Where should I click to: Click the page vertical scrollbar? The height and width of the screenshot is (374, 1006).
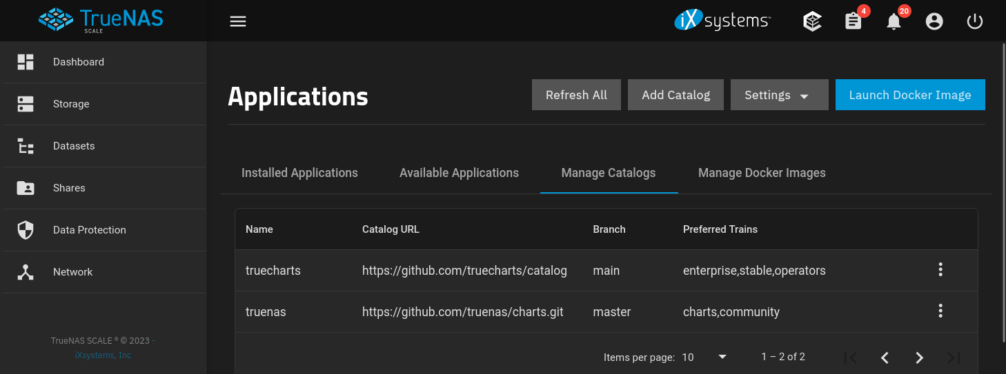click(x=1003, y=193)
